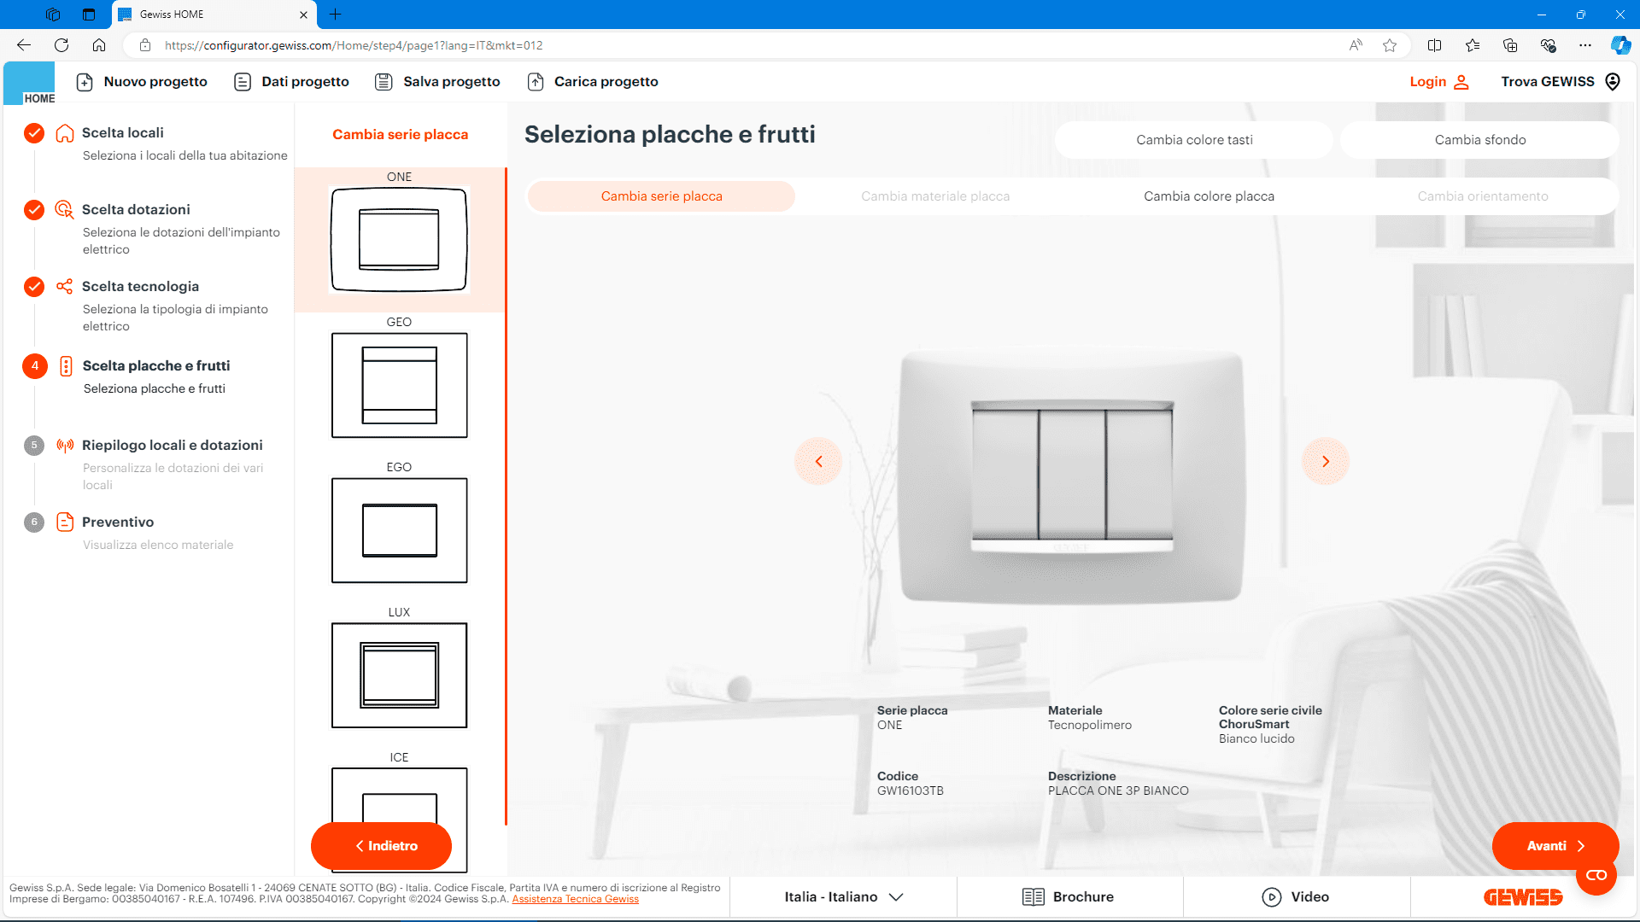Click the plate preview image
This screenshot has width=1640, height=922.
pyautogui.click(x=1072, y=476)
